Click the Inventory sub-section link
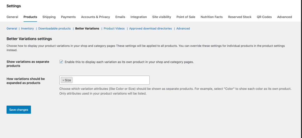302x138 pixels. pyautogui.click(x=27, y=28)
